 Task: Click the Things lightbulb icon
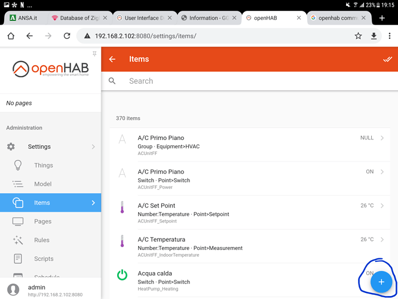point(18,165)
